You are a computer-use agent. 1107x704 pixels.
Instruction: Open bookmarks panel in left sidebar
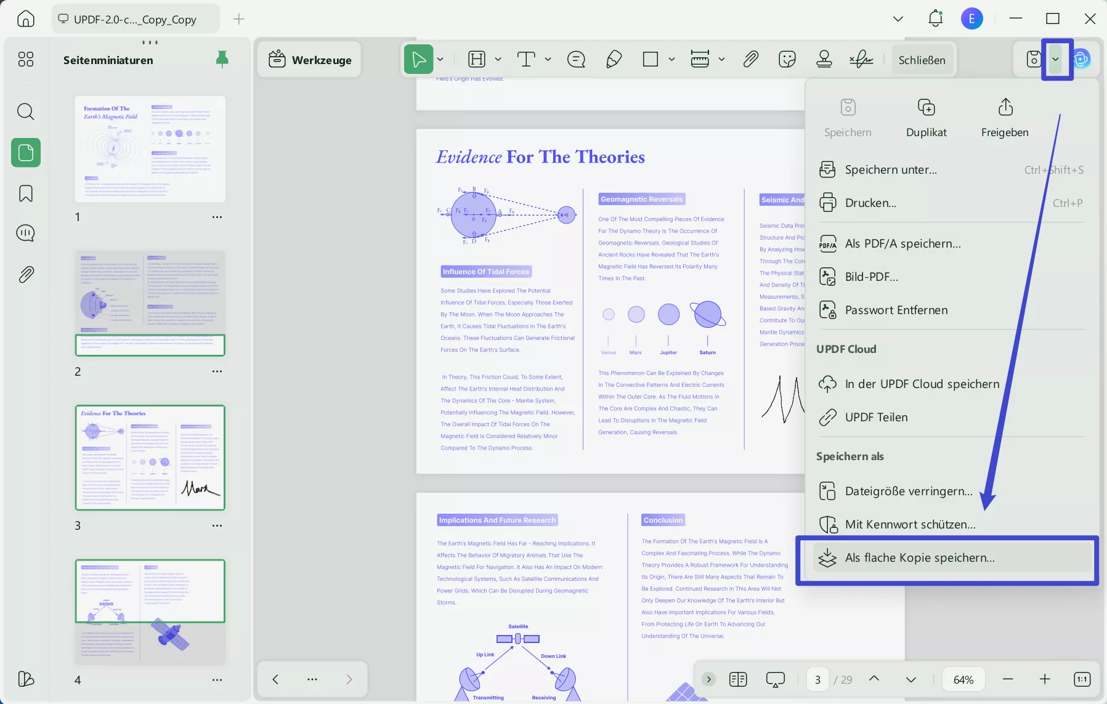[26, 193]
